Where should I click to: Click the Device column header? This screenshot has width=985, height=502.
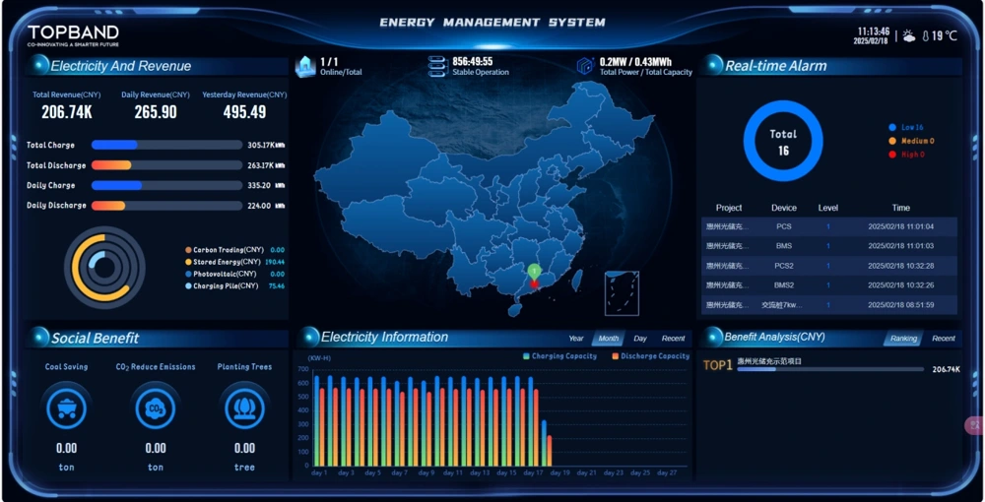click(x=784, y=208)
